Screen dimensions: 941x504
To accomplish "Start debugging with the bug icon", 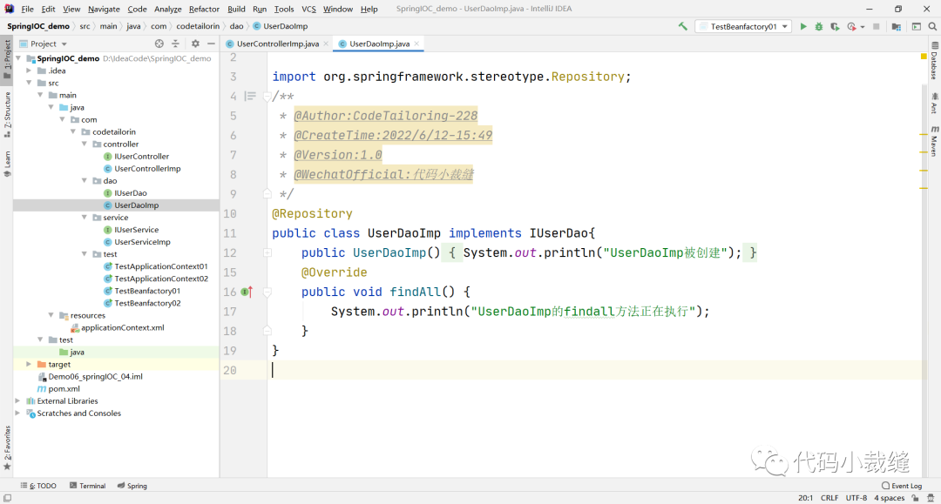I will point(819,27).
